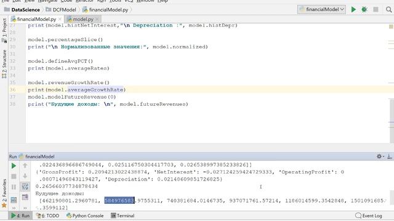Image resolution: width=394 pixels, height=221 pixels.
Task: Open the Project tool window
Action: 4,30
